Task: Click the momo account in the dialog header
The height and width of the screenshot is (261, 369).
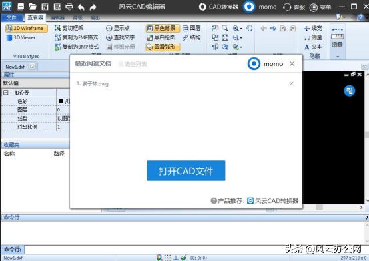Action: [x=265, y=63]
